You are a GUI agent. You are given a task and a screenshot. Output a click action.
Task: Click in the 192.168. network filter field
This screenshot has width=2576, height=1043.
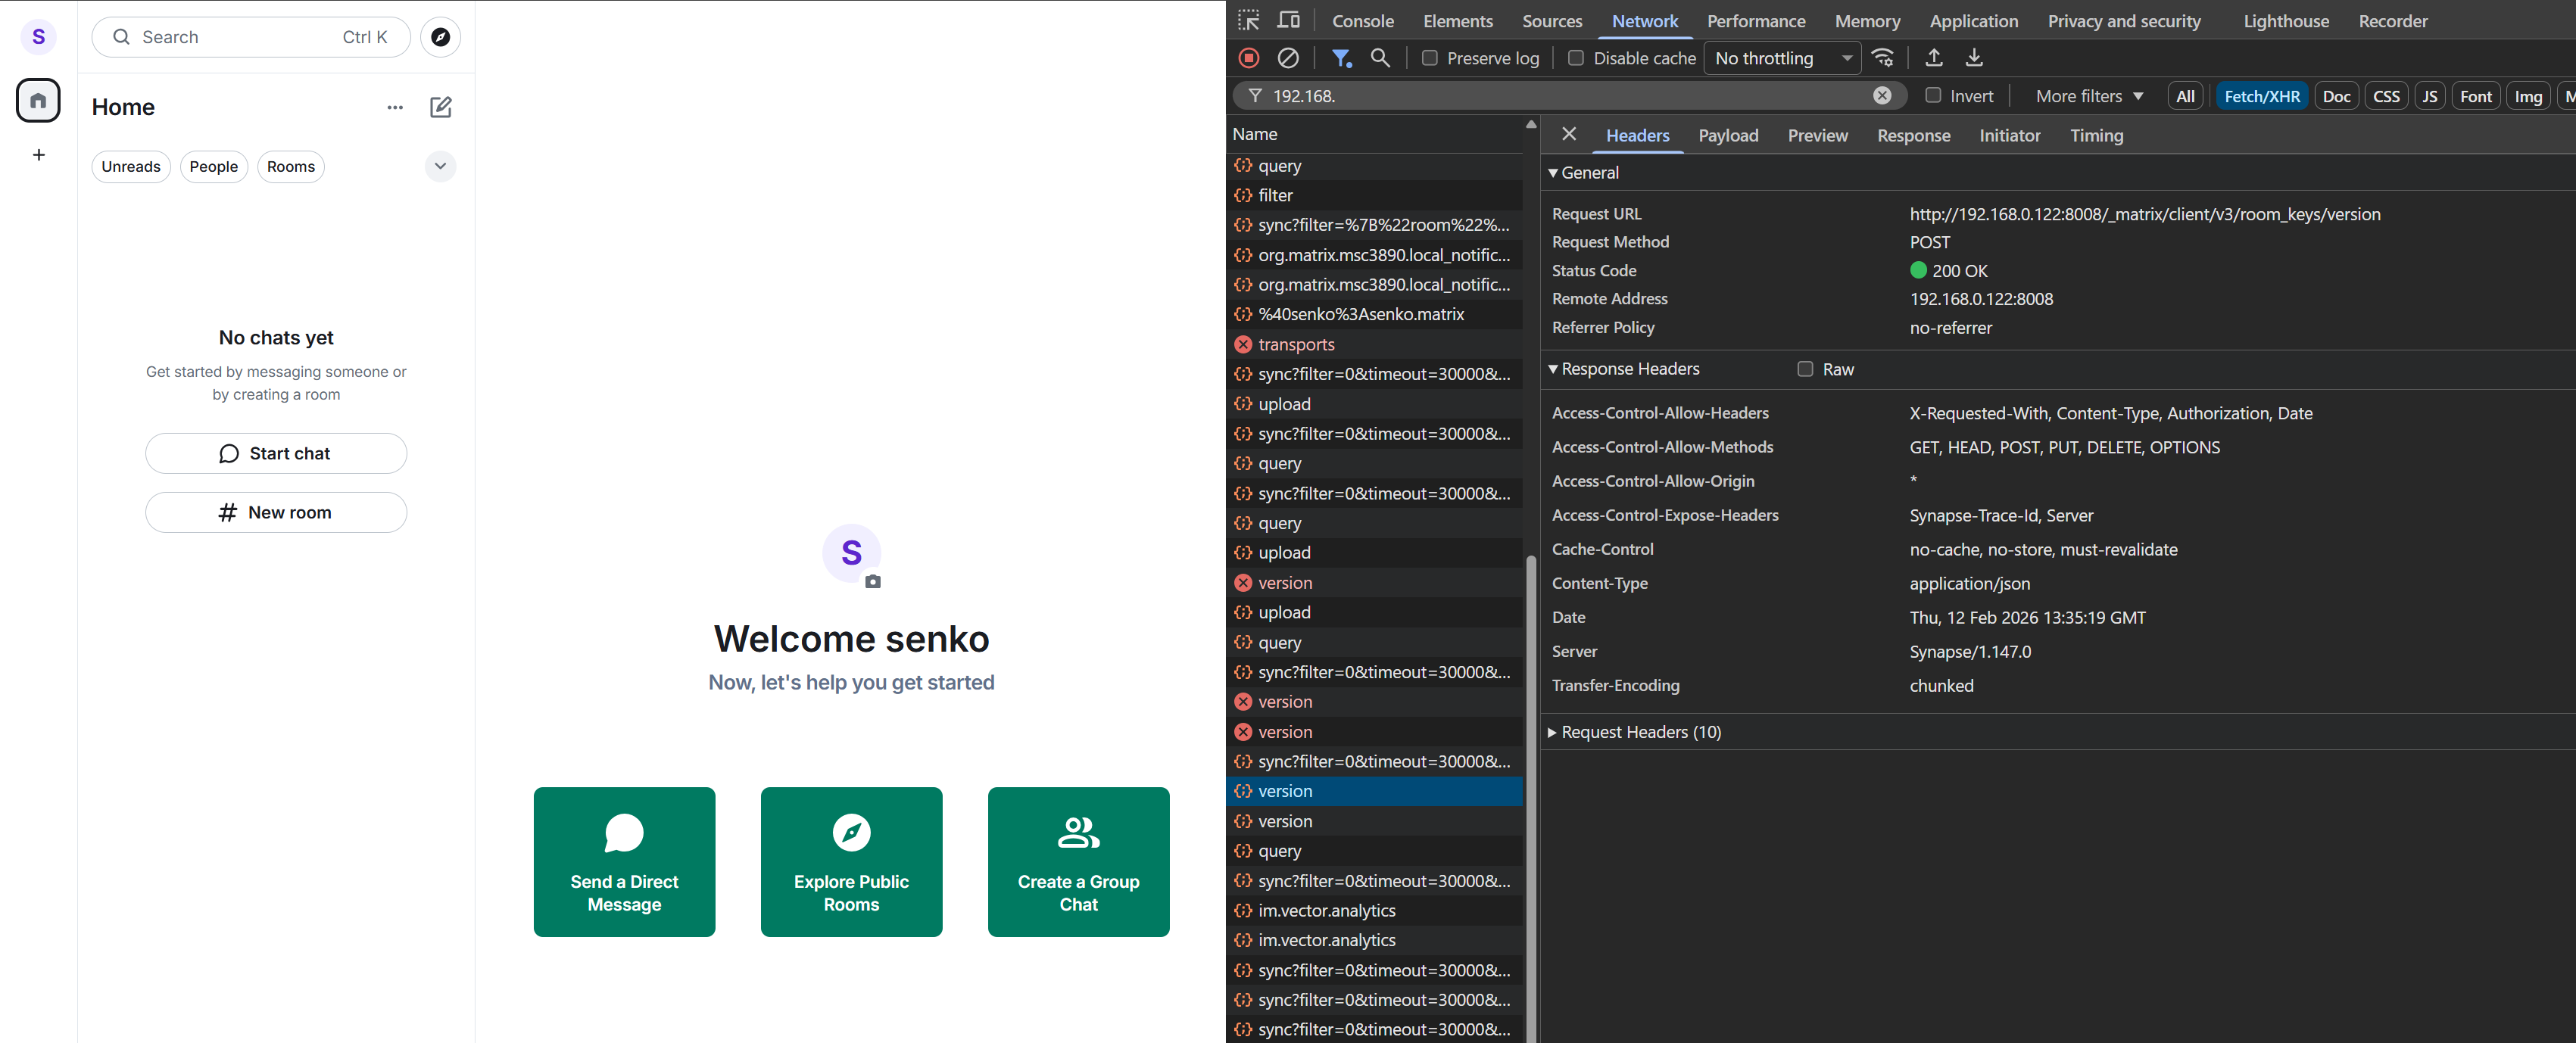[1560, 96]
